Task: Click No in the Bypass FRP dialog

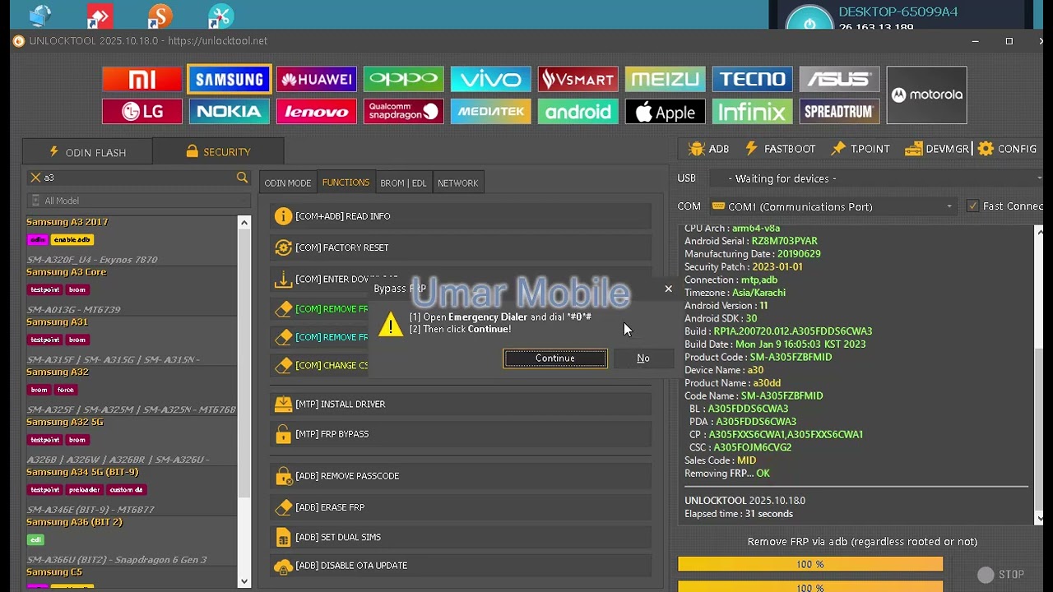Action: click(x=643, y=358)
